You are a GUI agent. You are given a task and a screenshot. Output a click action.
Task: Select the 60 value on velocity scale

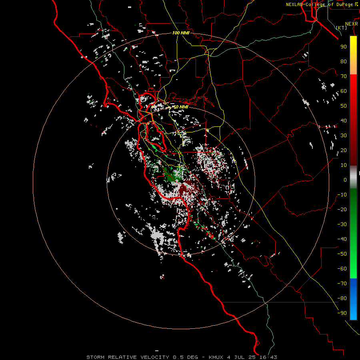point(344,91)
